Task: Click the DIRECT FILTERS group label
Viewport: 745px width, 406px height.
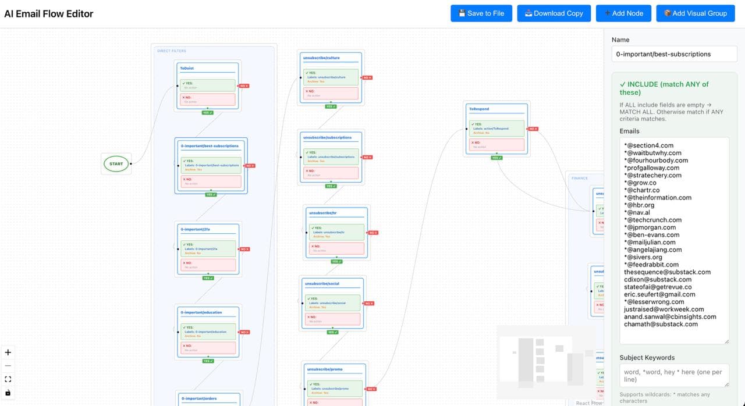Action: tap(172, 51)
